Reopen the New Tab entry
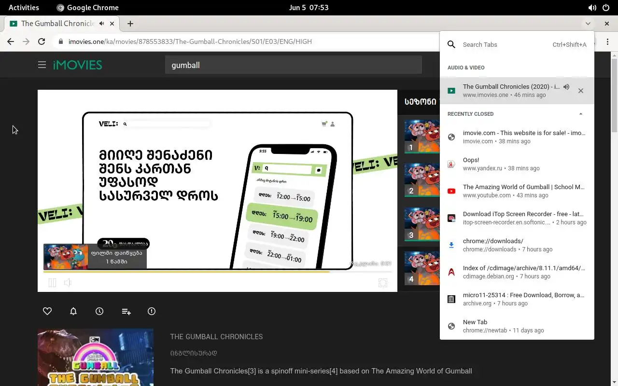618x386 pixels. pyautogui.click(x=517, y=326)
